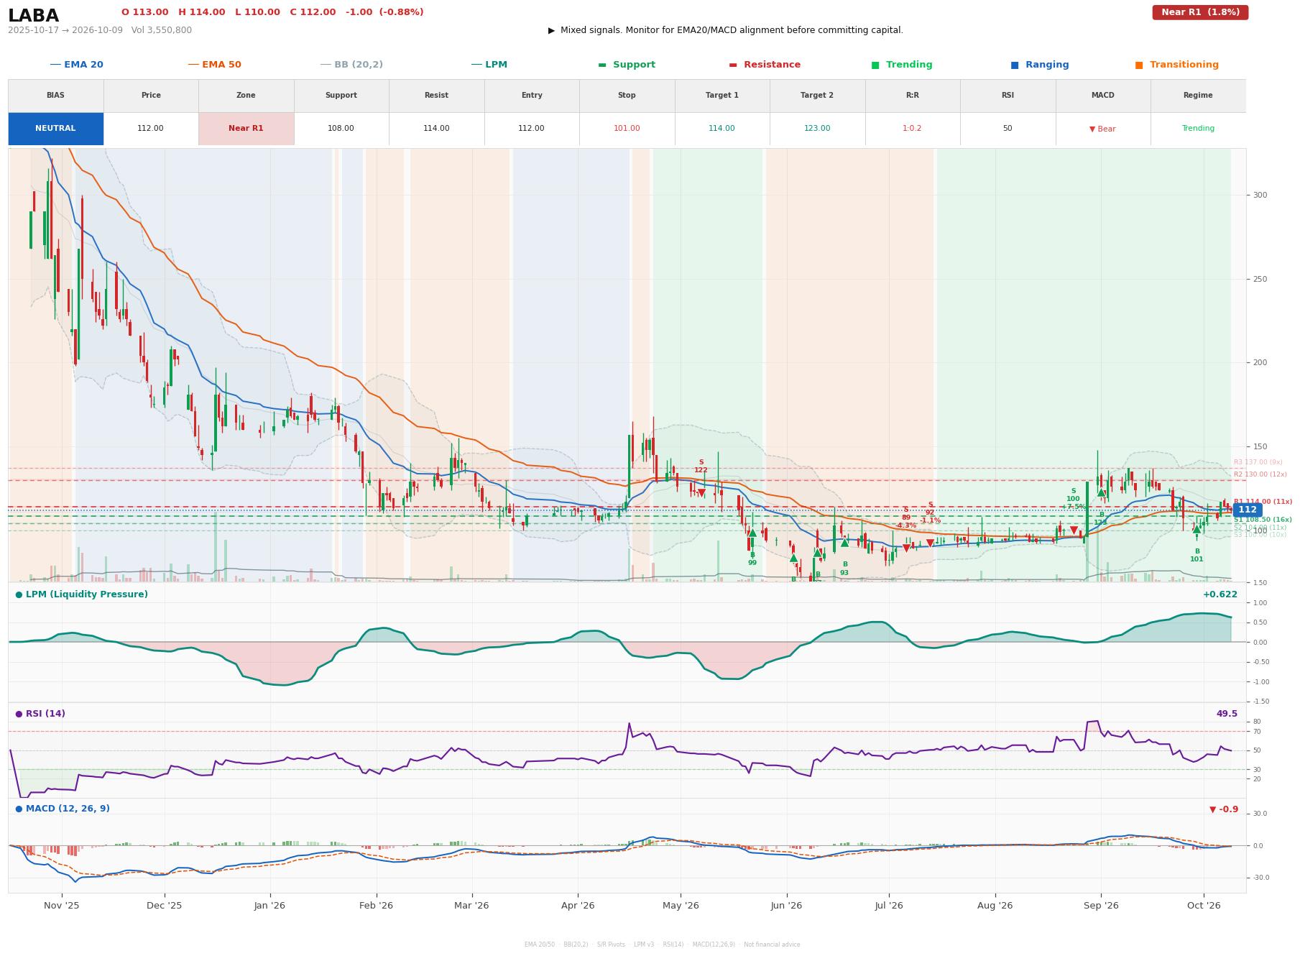Click the Trending regime cell

[1198, 129]
